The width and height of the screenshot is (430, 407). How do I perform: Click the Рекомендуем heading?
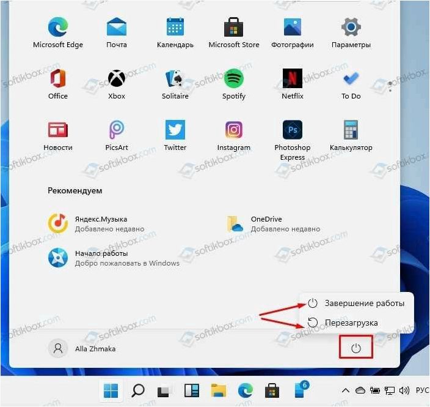75,190
